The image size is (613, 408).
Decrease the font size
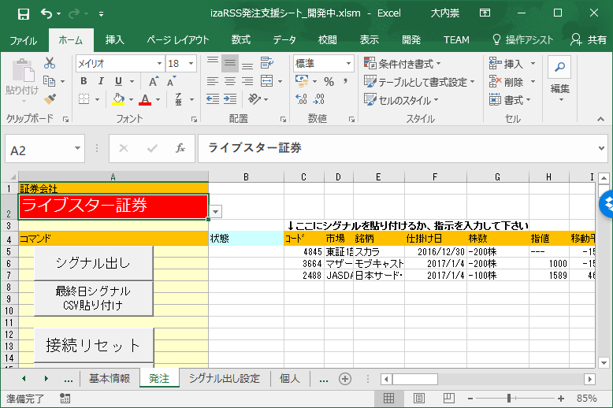pyautogui.click(x=171, y=81)
